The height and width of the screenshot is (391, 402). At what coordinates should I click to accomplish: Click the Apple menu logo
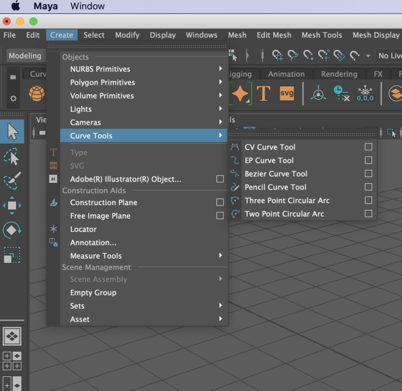click(16, 6)
